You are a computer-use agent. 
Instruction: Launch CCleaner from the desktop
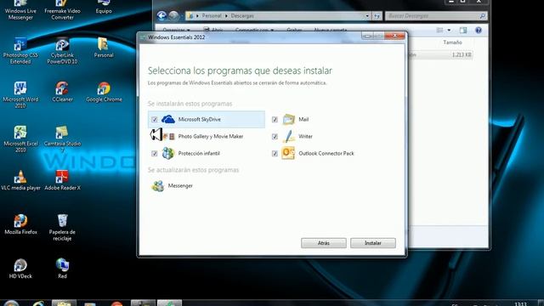click(x=62, y=92)
